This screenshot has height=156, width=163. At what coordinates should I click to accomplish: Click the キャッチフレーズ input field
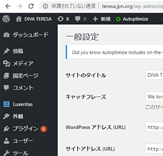[x=154, y=97]
